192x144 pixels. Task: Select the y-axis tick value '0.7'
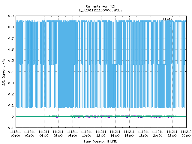tap(11, 38)
